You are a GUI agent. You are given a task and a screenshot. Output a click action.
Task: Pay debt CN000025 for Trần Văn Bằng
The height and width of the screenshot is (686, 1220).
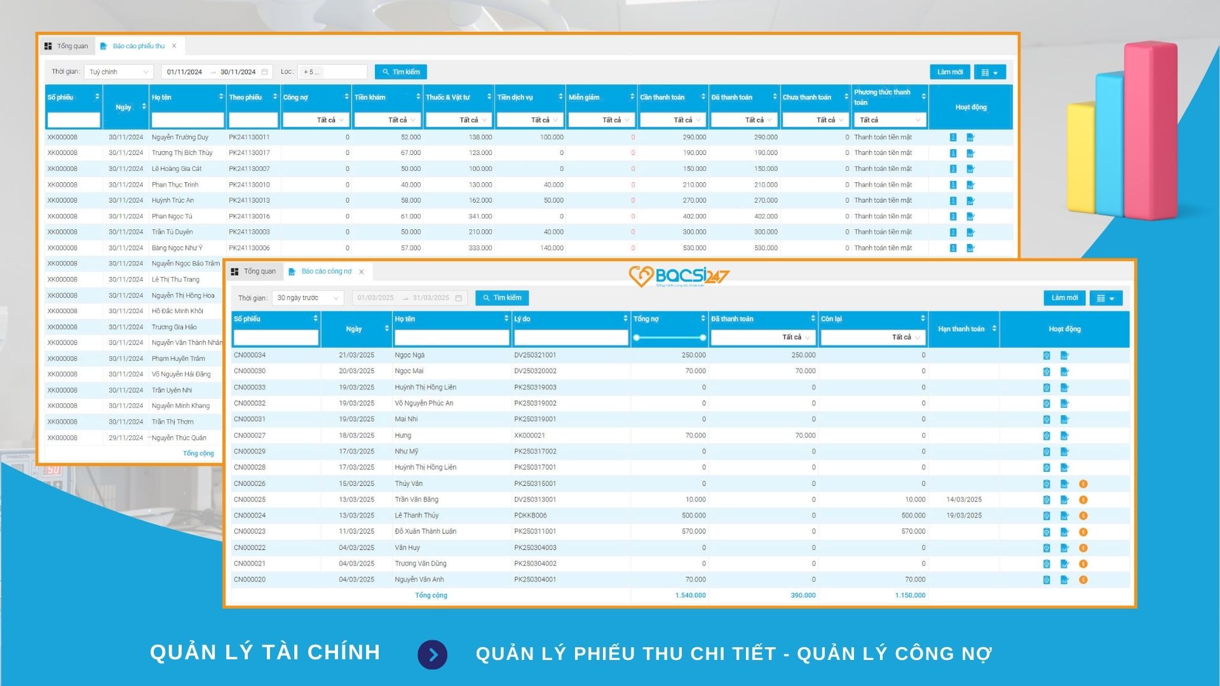click(x=1083, y=500)
